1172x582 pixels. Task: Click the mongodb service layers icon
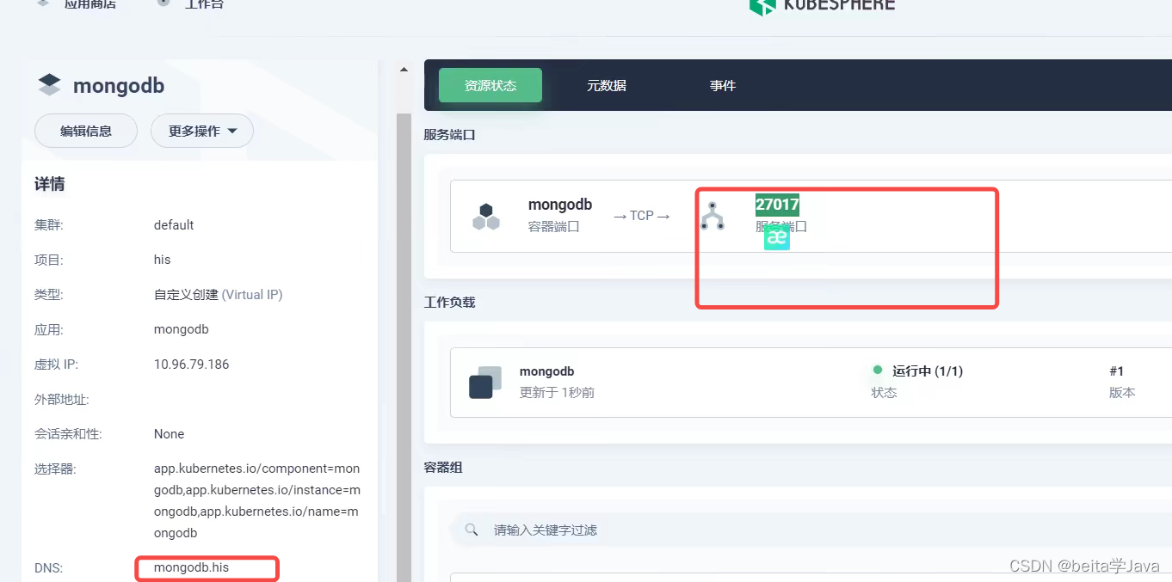[x=50, y=84]
